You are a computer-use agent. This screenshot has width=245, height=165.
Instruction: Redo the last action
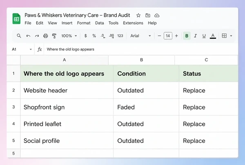click(37, 36)
